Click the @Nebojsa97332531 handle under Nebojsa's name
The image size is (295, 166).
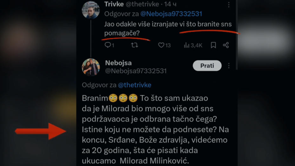(136, 71)
